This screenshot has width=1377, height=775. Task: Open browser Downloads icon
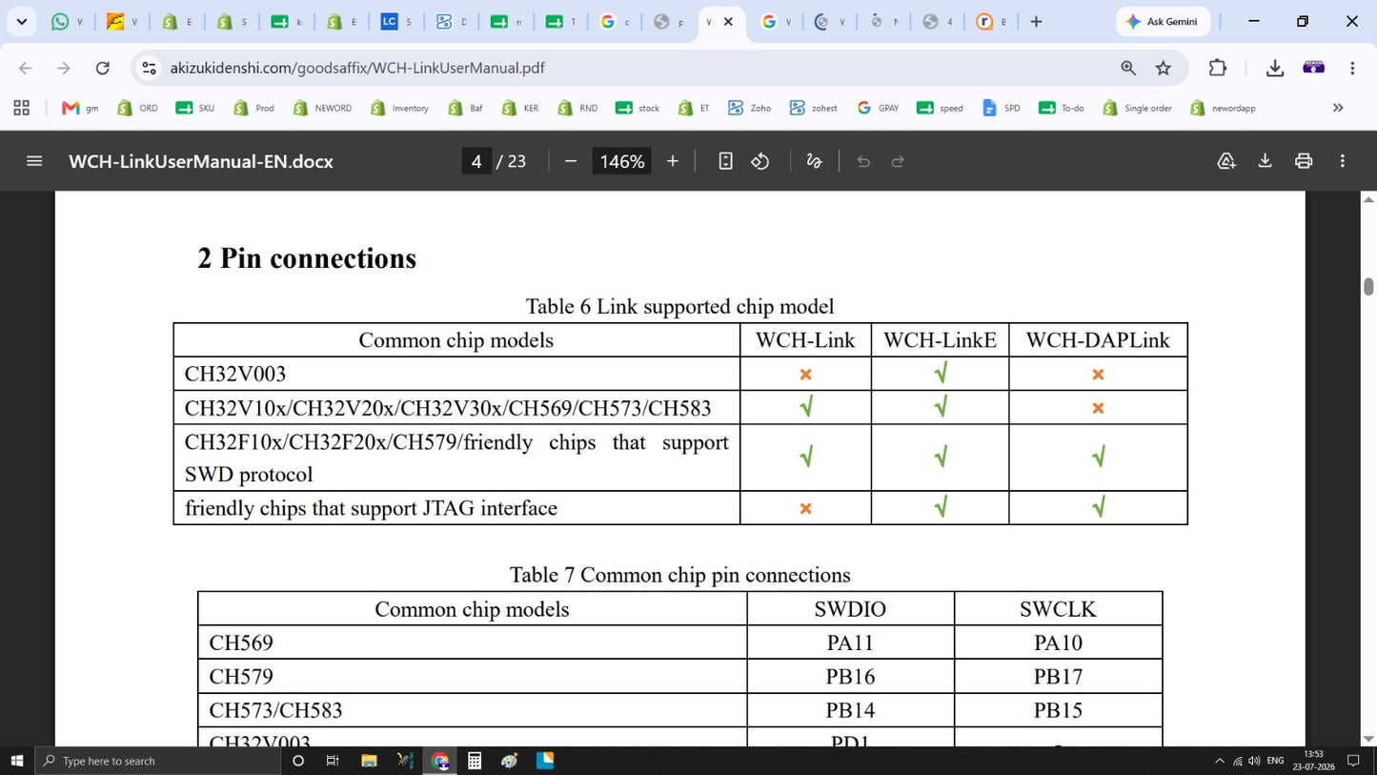tap(1274, 68)
